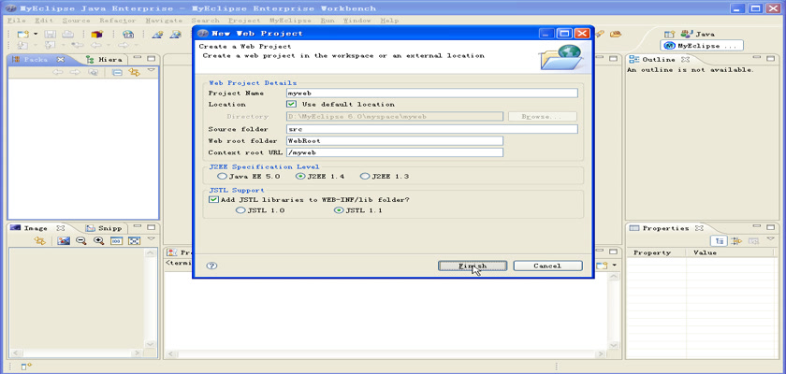This screenshot has height=374, width=786.
Task: Maximize the Outline panel
Action: pyautogui.click(x=769, y=59)
